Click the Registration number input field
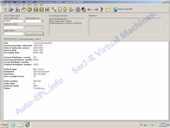 coord(13,27)
